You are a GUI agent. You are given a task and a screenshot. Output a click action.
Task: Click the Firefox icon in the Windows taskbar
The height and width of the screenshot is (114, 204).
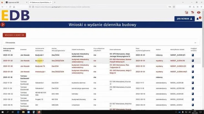[x=39, y=112]
